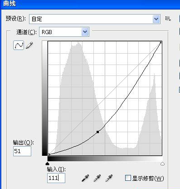Screen dimensions: 180x189
Task: Select the bottom-left curve endpoint
Action: 49,154
